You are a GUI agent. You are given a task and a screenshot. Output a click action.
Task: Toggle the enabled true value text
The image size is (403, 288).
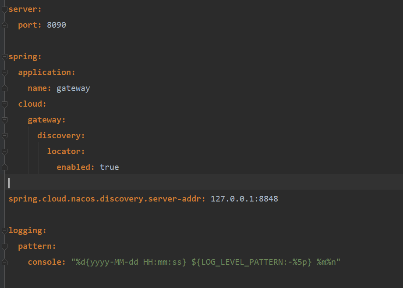point(109,167)
